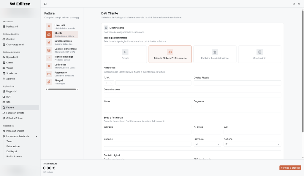The height and width of the screenshot is (176, 304).
Task: Select Pubblica Amministrazione recipient type
Action: coord(215,54)
